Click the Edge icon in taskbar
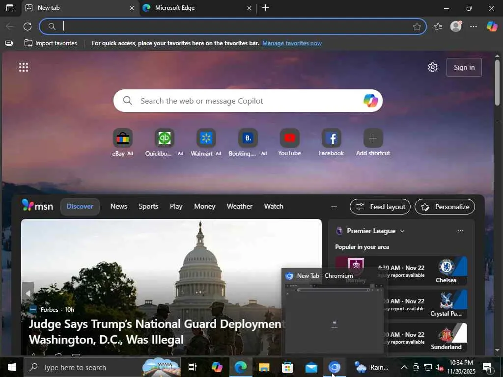503x377 pixels. [x=240, y=367]
